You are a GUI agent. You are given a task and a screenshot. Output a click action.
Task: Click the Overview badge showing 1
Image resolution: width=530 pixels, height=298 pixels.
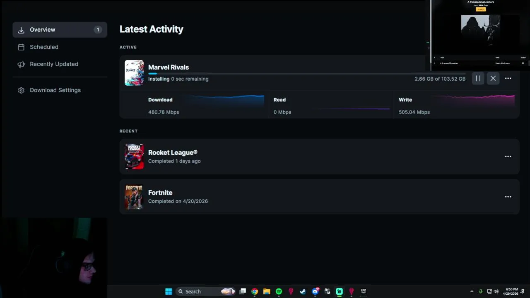pyautogui.click(x=98, y=30)
